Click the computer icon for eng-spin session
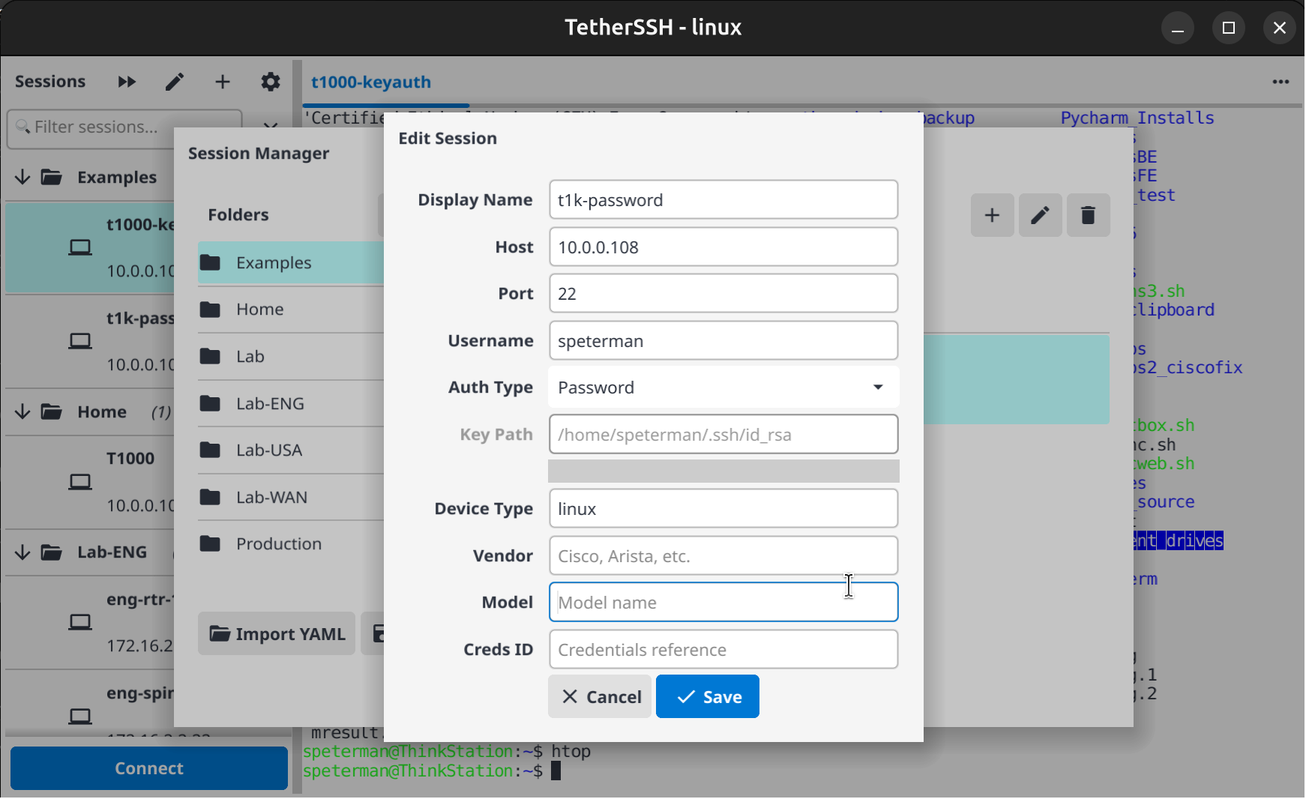The image size is (1306, 799). pos(80,716)
